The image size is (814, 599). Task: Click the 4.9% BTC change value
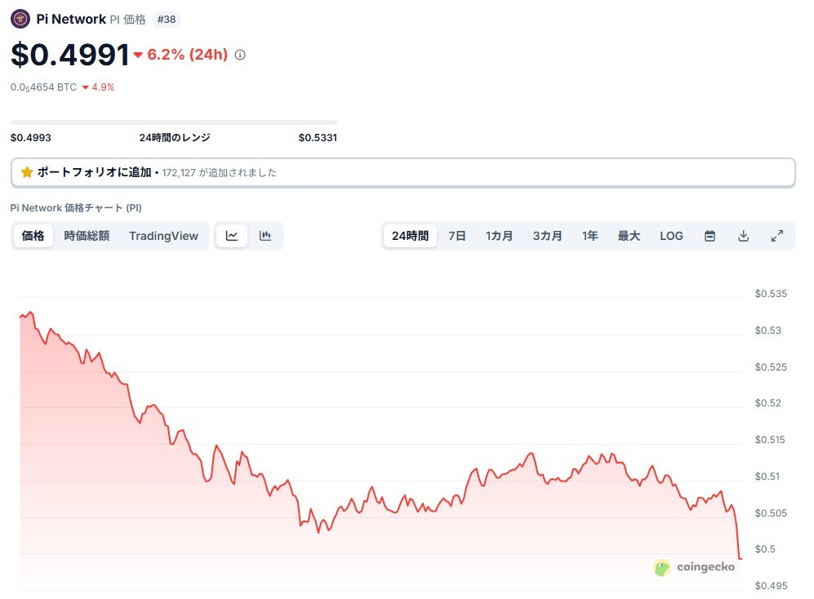(x=103, y=87)
